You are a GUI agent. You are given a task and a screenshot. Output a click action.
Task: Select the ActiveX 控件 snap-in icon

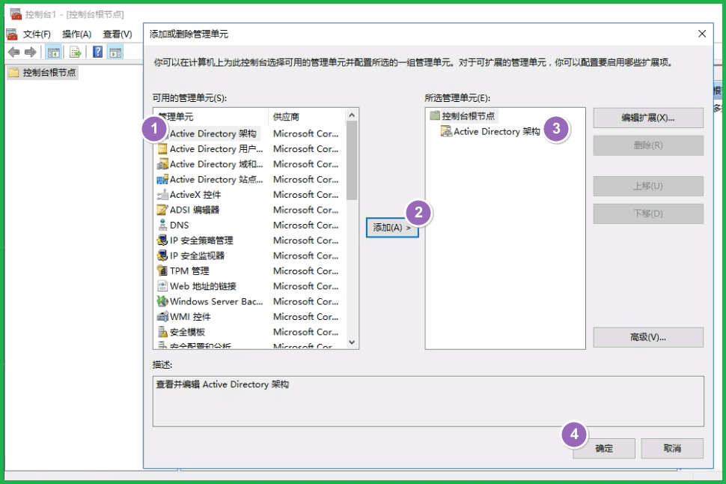point(162,195)
